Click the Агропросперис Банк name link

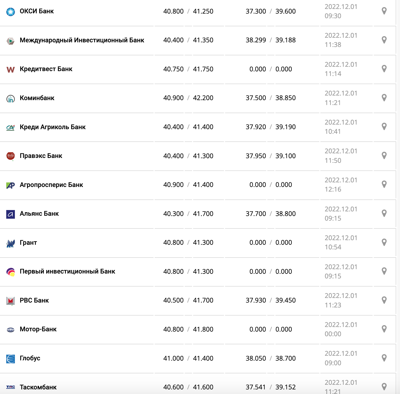tap(51, 185)
